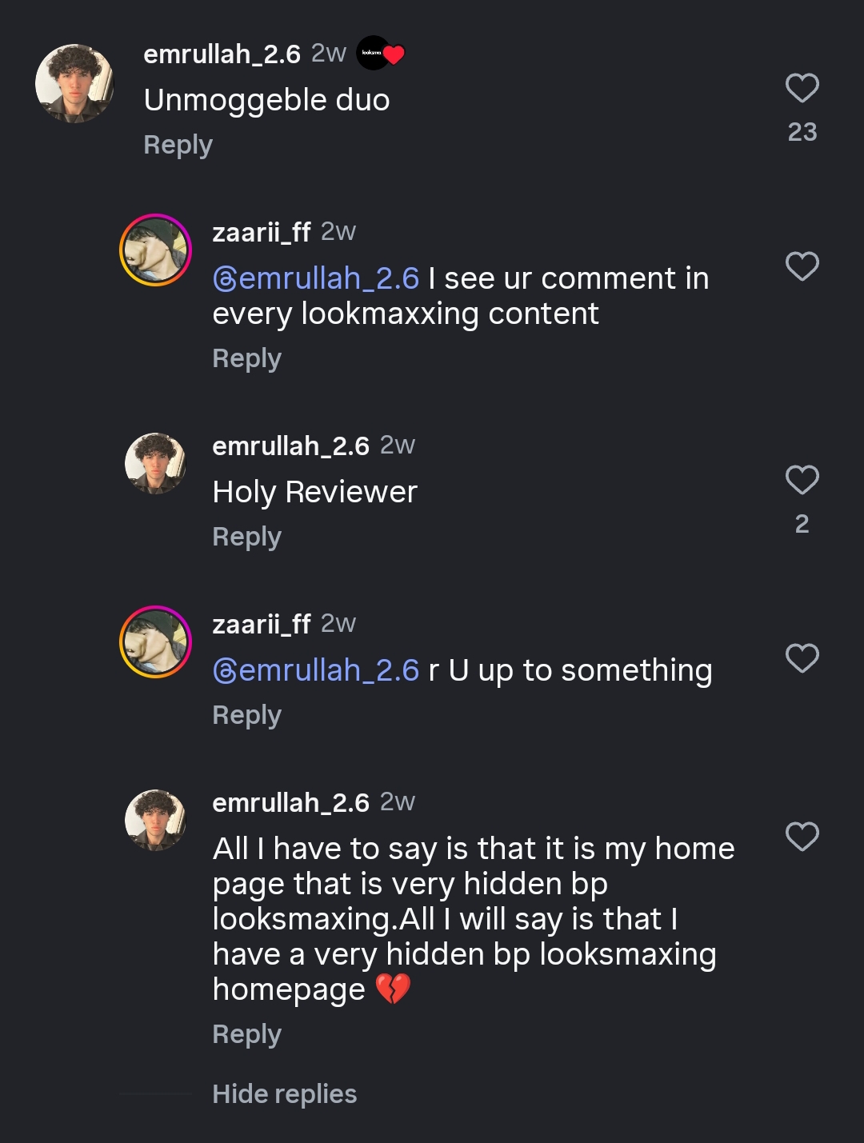864x1143 pixels.
Task: Open @emrullah_2.6 mention in 'I see ur comment'
Action: pyautogui.click(x=316, y=278)
